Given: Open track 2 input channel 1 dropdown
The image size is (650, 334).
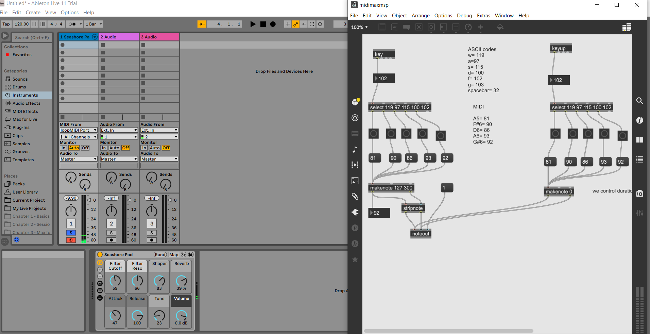Looking at the screenshot, I should [119, 137].
